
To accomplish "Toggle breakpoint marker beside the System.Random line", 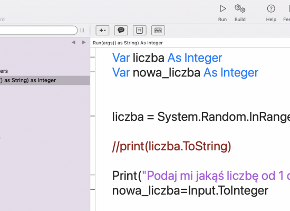I will (x=93, y=116).
